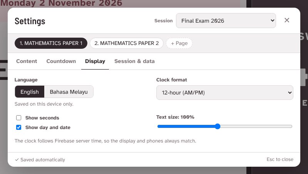This screenshot has height=174, width=308.
Task: Select the Display tab
Action: (x=95, y=61)
